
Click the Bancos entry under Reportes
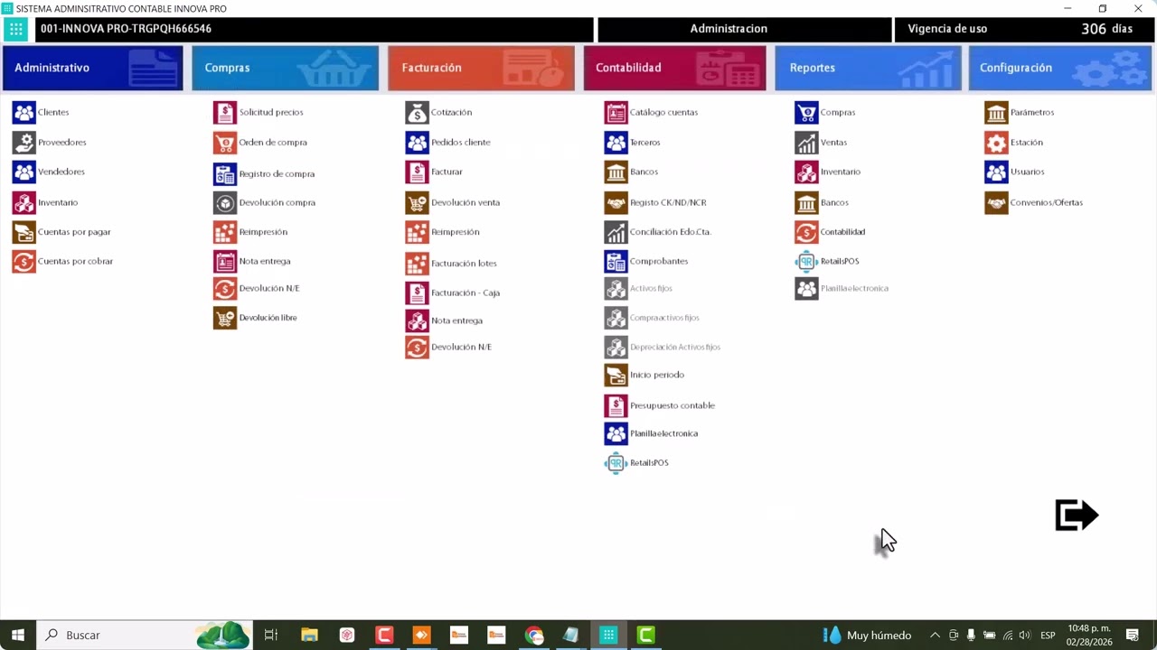(x=834, y=202)
